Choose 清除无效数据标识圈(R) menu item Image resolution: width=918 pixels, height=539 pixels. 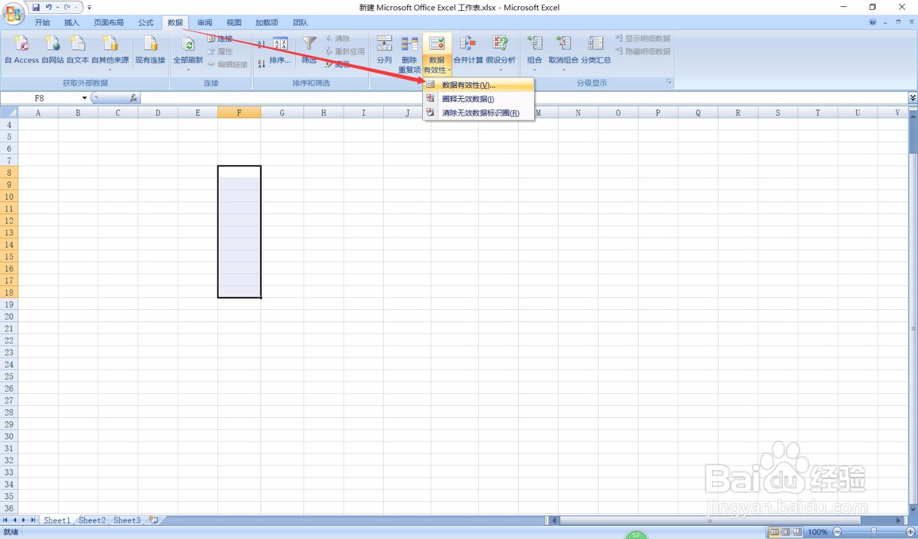479,113
